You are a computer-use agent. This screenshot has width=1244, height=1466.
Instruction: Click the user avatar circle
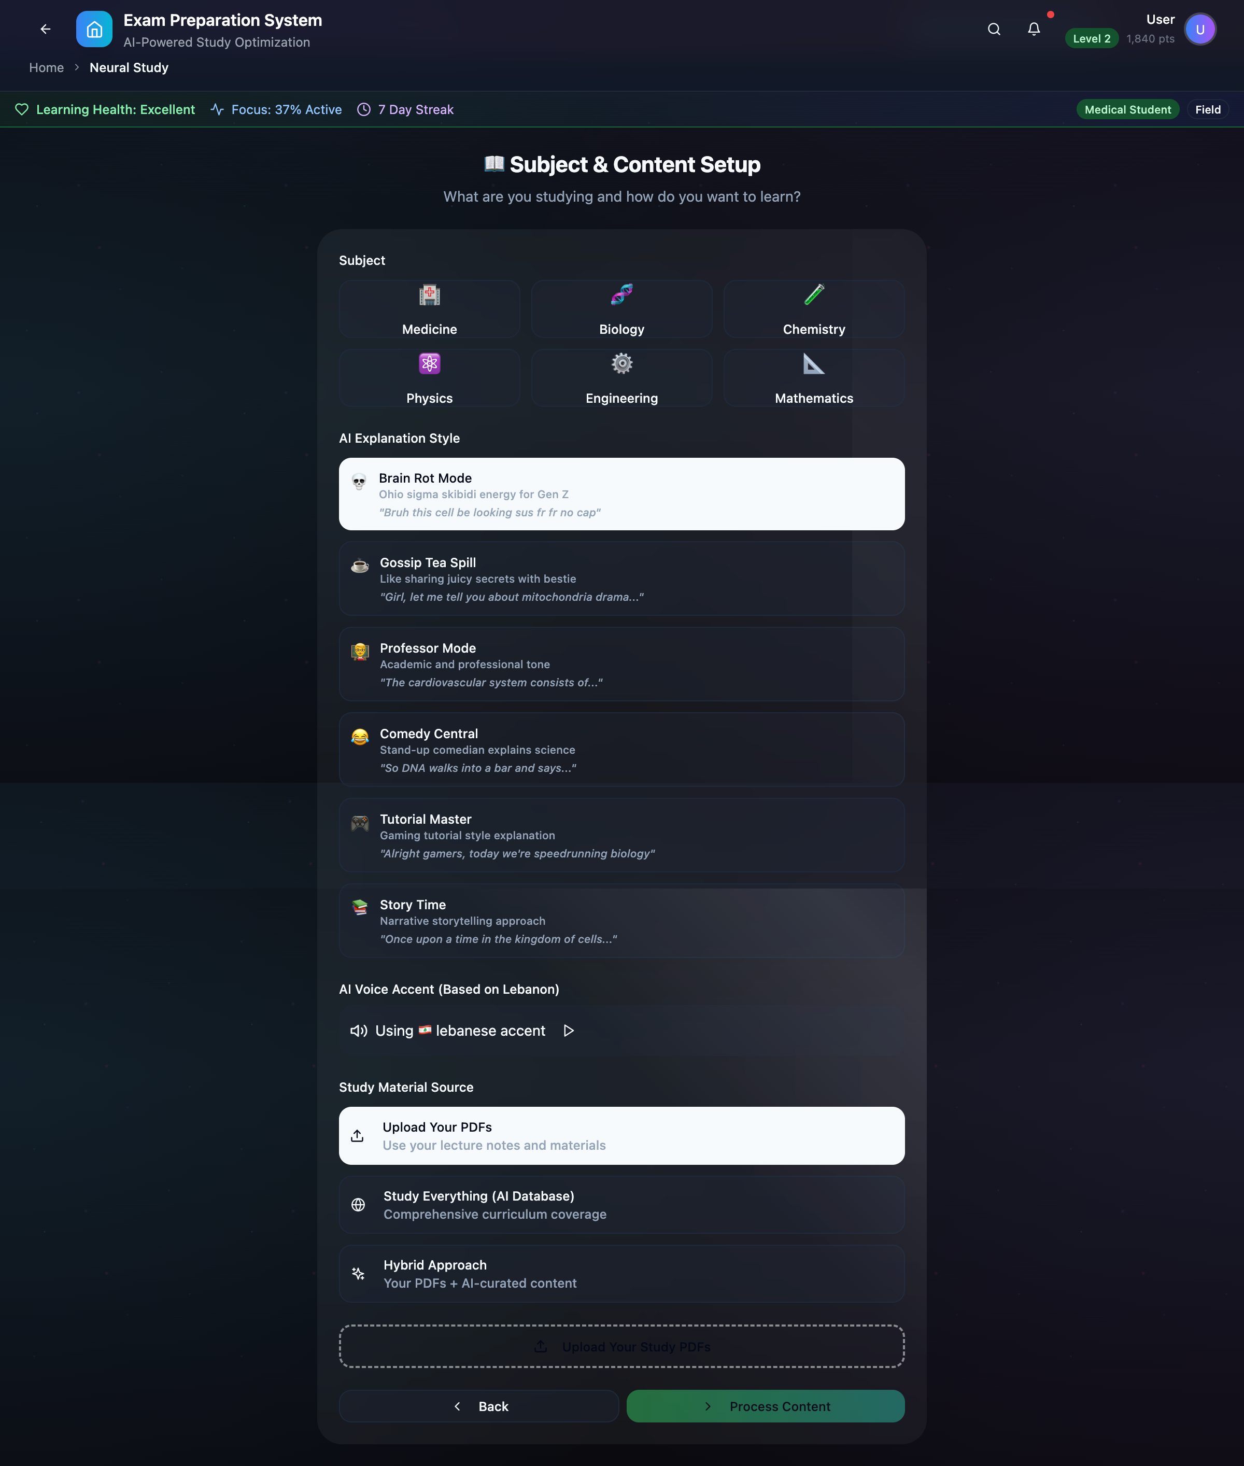point(1199,30)
